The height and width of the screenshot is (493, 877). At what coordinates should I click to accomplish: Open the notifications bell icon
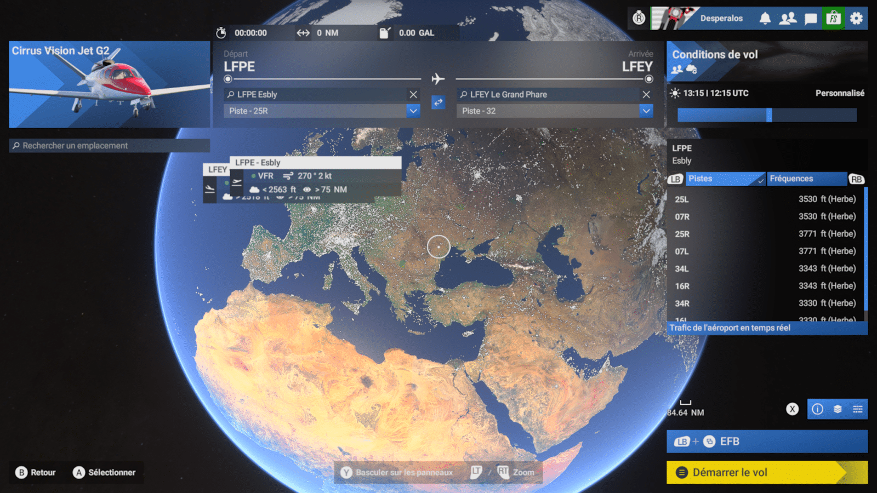point(765,19)
